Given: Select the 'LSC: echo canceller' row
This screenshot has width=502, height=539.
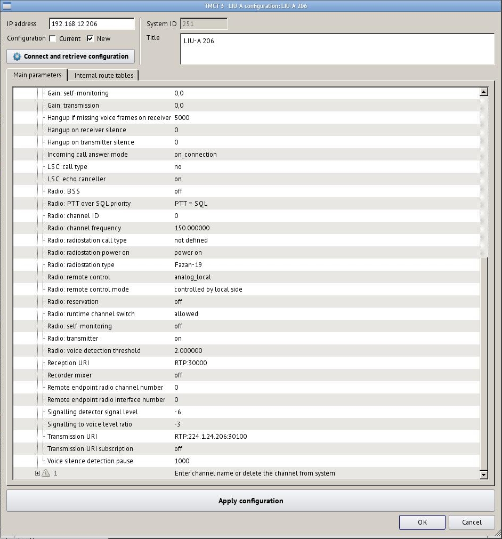Looking at the screenshot, I should point(246,179).
